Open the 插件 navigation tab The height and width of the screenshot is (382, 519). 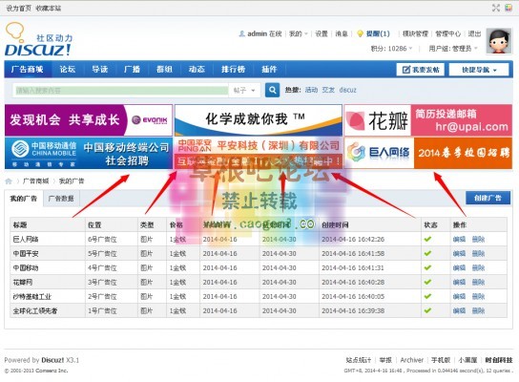[x=269, y=70]
